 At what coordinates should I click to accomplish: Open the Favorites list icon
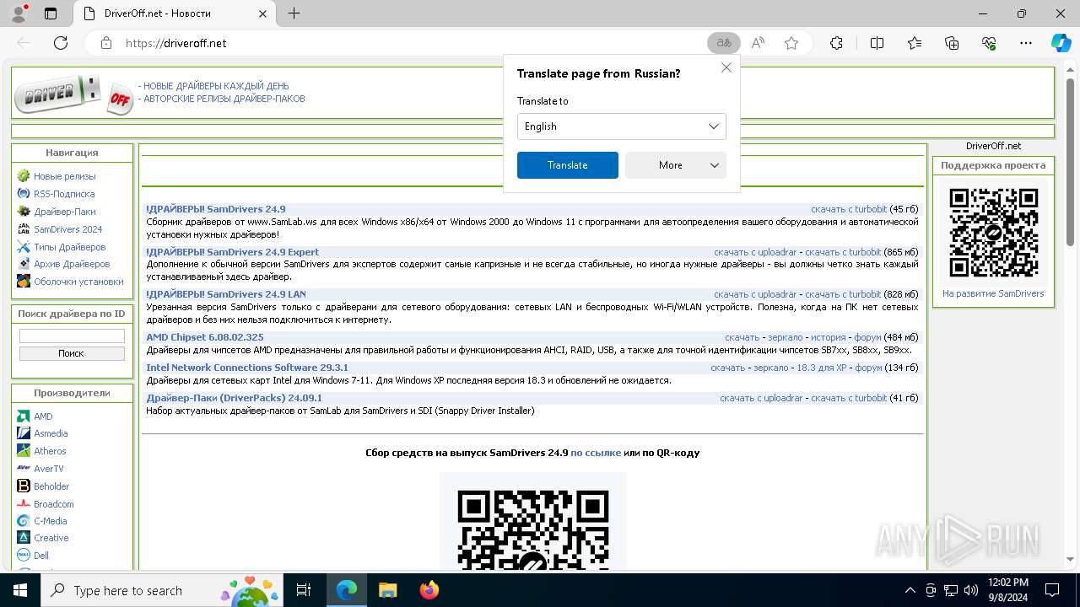[x=915, y=43]
